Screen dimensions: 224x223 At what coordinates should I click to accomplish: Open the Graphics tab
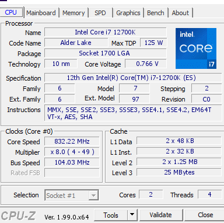coord(128,13)
